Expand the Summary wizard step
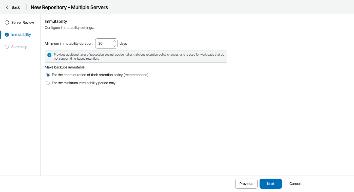This screenshot has width=354, height=192. 19,47
